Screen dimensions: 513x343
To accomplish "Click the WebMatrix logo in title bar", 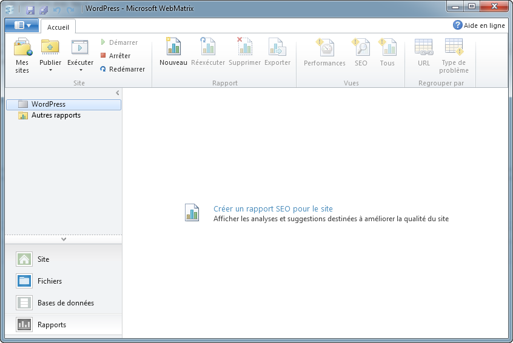I will click(x=10, y=10).
